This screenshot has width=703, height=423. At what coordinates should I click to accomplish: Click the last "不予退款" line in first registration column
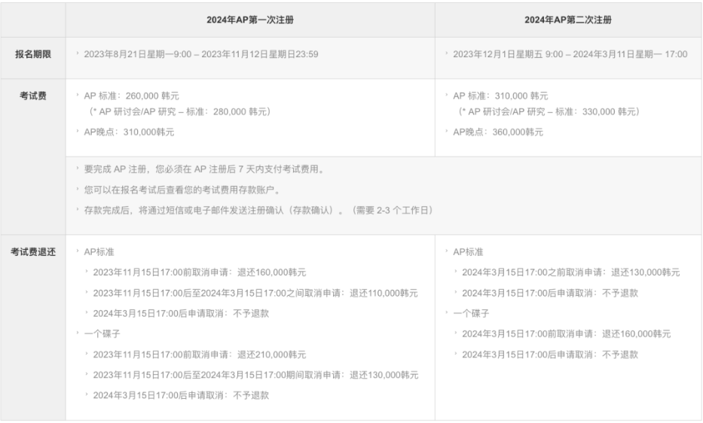181,395
